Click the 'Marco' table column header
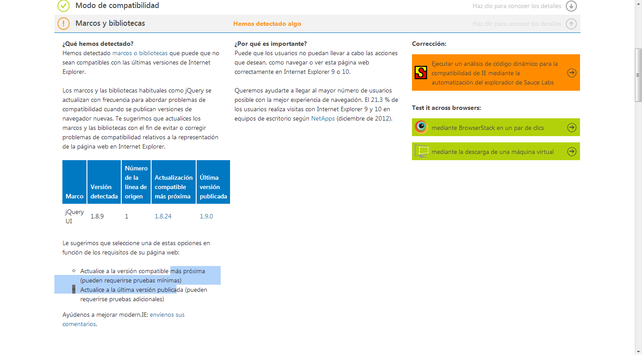Image resolution: width=642 pixels, height=355 pixels. 74,182
